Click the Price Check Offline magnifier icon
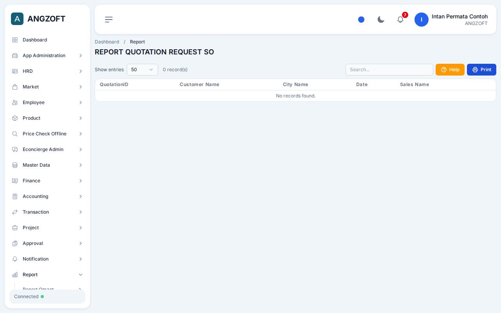 click(x=15, y=134)
